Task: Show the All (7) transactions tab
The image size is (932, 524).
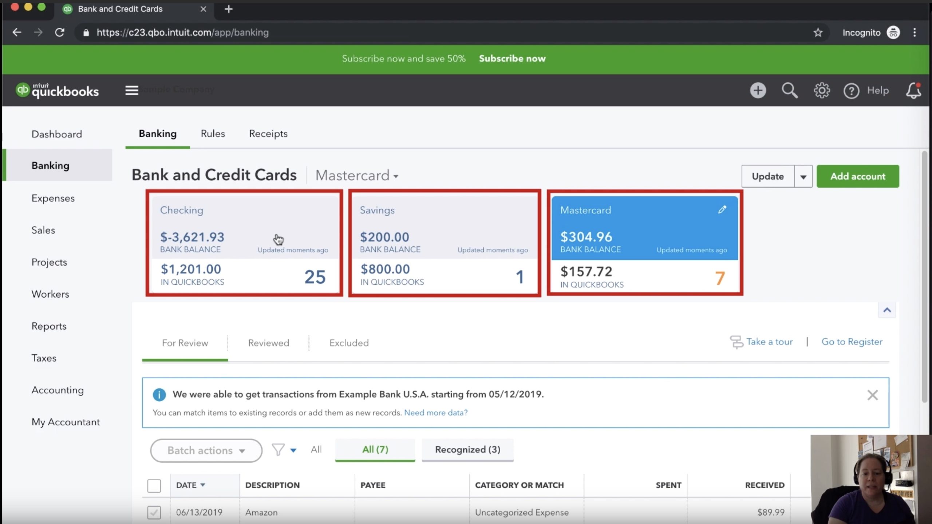Action: point(375,450)
